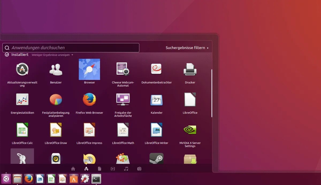Start Cheese Webcam-Automat
Image resolution: width=321 pixels, height=185 pixels.
tap(123, 70)
